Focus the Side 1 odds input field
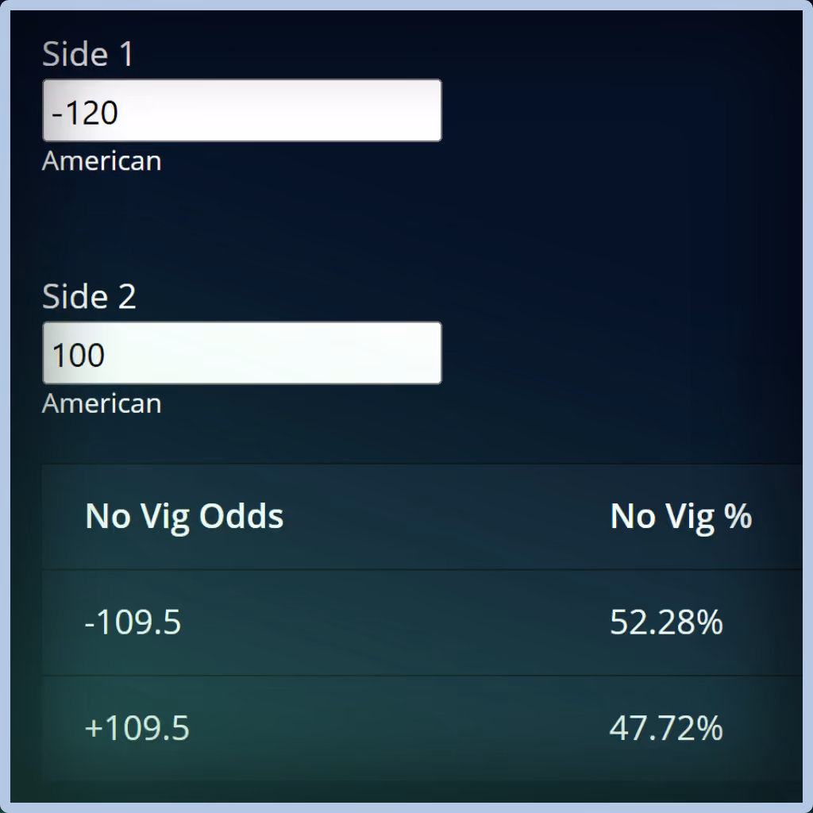The height and width of the screenshot is (813, 813). pos(241,110)
